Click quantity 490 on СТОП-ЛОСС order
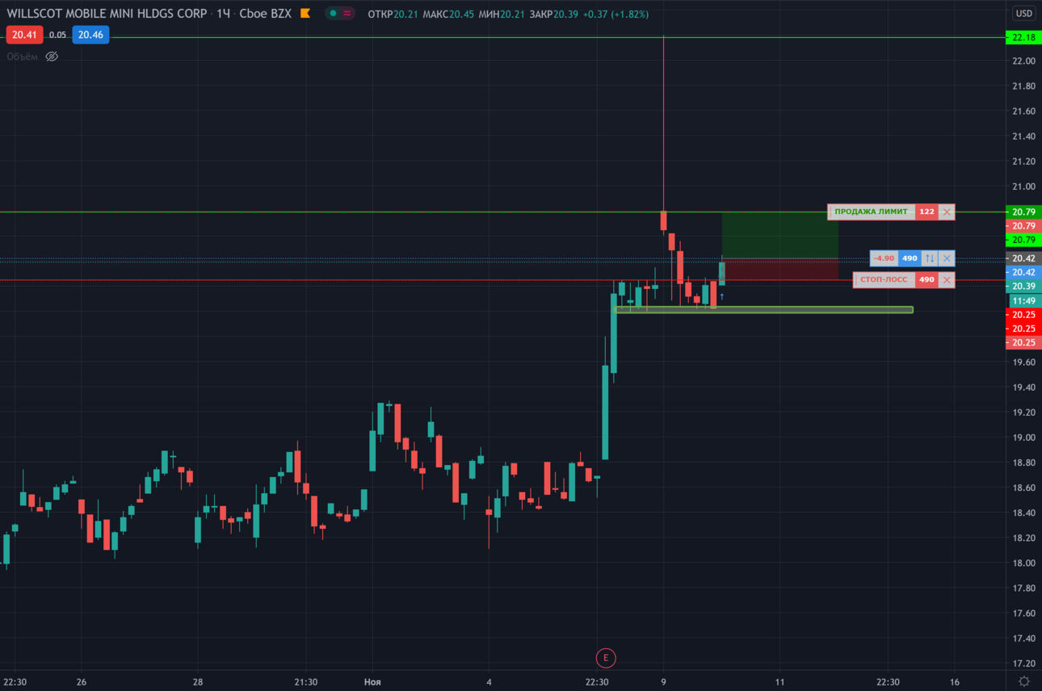The image size is (1042, 691). (926, 280)
